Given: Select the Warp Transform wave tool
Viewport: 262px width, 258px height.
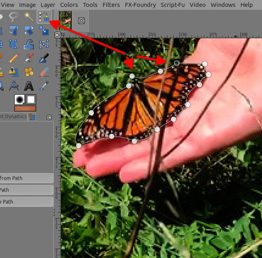Looking at the screenshot, I should click(29, 44).
